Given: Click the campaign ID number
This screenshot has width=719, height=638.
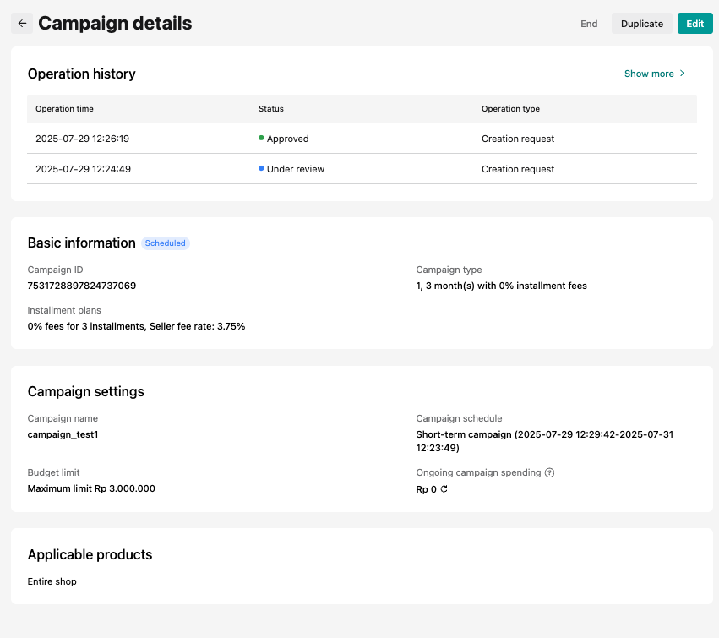Looking at the screenshot, I should coord(82,286).
